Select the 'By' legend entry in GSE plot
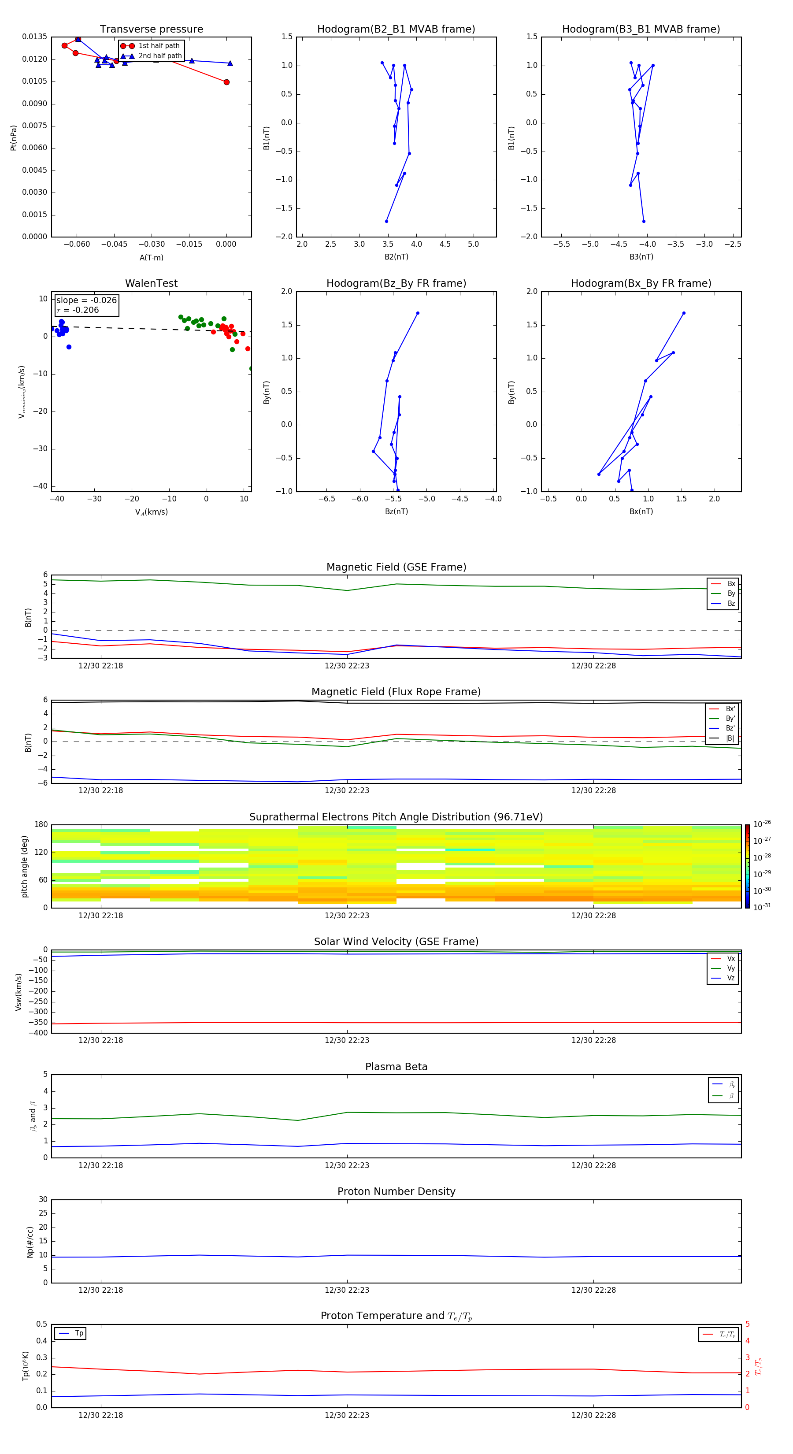 [x=723, y=594]
